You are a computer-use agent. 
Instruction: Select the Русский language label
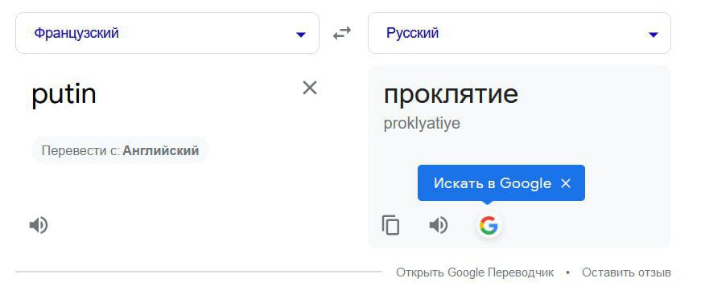[x=412, y=33]
